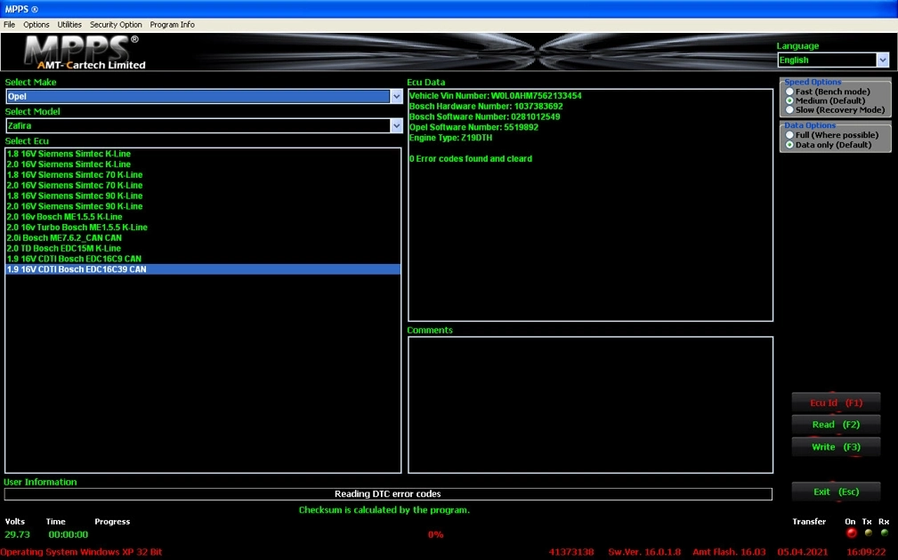Open the Program Info menu
This screenshot has height=560, width=898.
[x=173, y=25]
